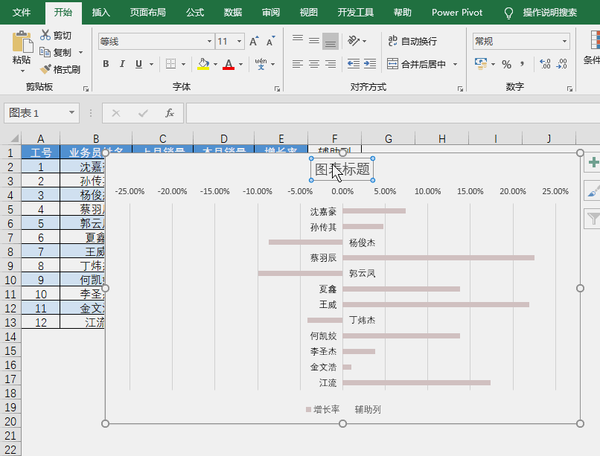Increase font size with larger A icon
Image resolution: width=600 pixels, height=456 pixels.
pyautogui.click(x=254, y=41)
